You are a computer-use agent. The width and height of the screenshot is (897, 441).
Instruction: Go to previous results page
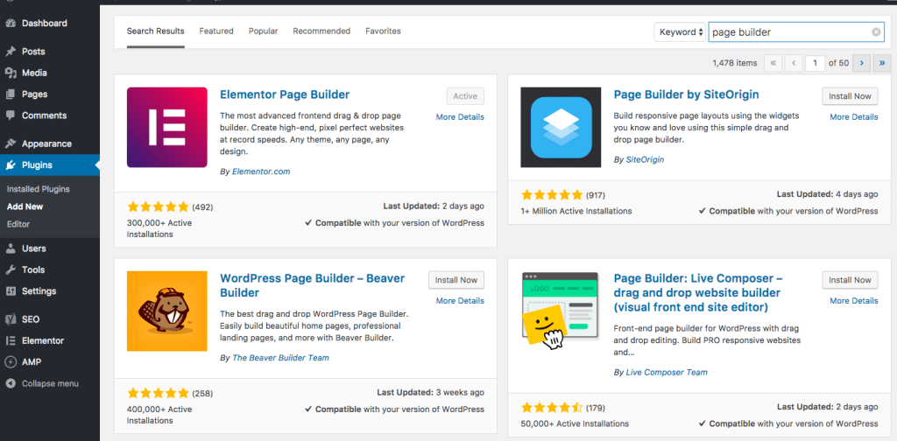click(x=794, y=63)
